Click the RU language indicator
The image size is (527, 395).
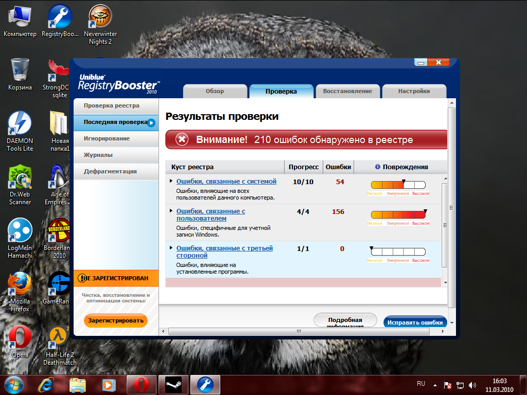421,384
